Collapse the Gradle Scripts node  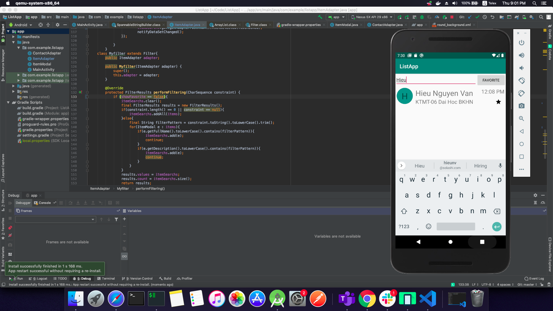[9, 103]
